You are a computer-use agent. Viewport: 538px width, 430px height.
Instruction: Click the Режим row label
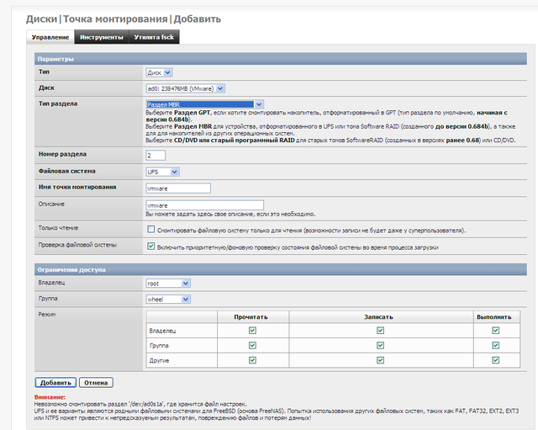click(x=47, y=314)
